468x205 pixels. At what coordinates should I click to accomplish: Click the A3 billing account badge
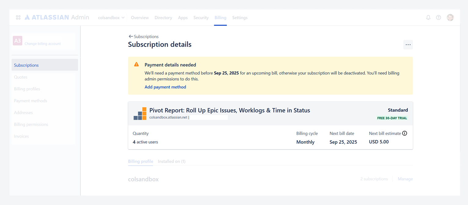click(x=17, y=41)
